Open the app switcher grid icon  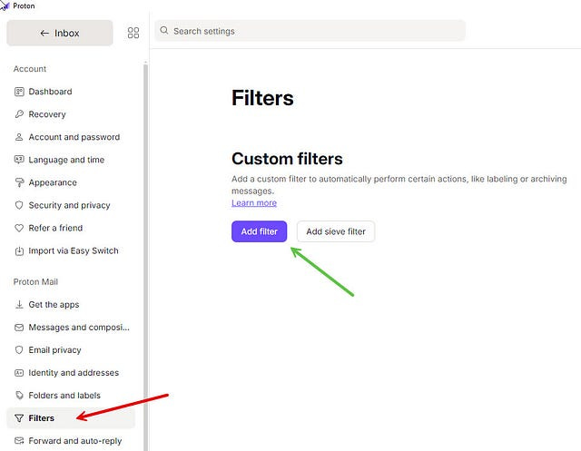click(x=133, y=33)
